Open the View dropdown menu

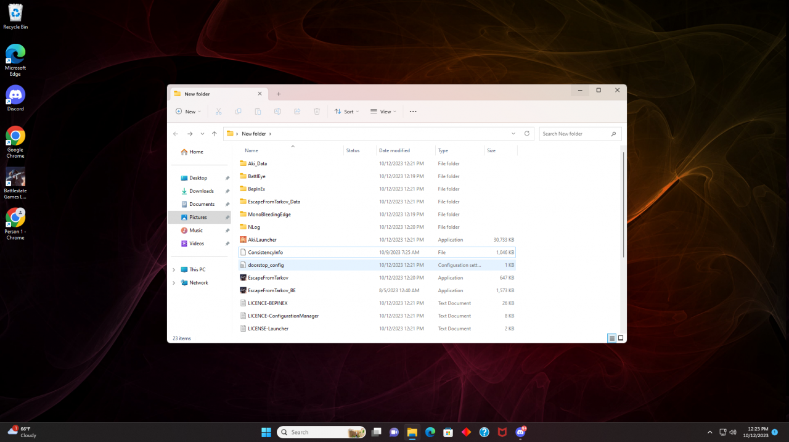coord(383,112)
